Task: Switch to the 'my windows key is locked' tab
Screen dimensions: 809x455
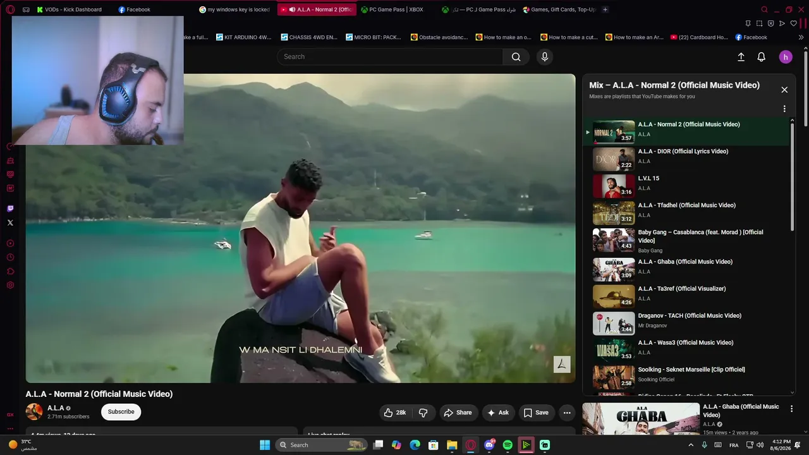Action: [x=235, y=9]
